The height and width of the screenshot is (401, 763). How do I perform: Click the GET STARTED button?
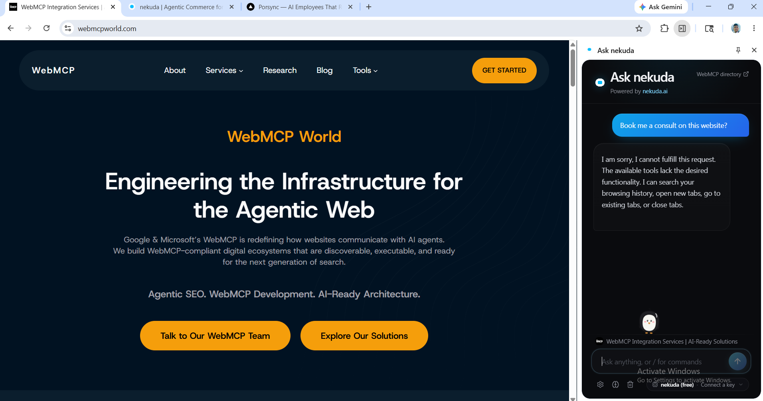point(504,70)
